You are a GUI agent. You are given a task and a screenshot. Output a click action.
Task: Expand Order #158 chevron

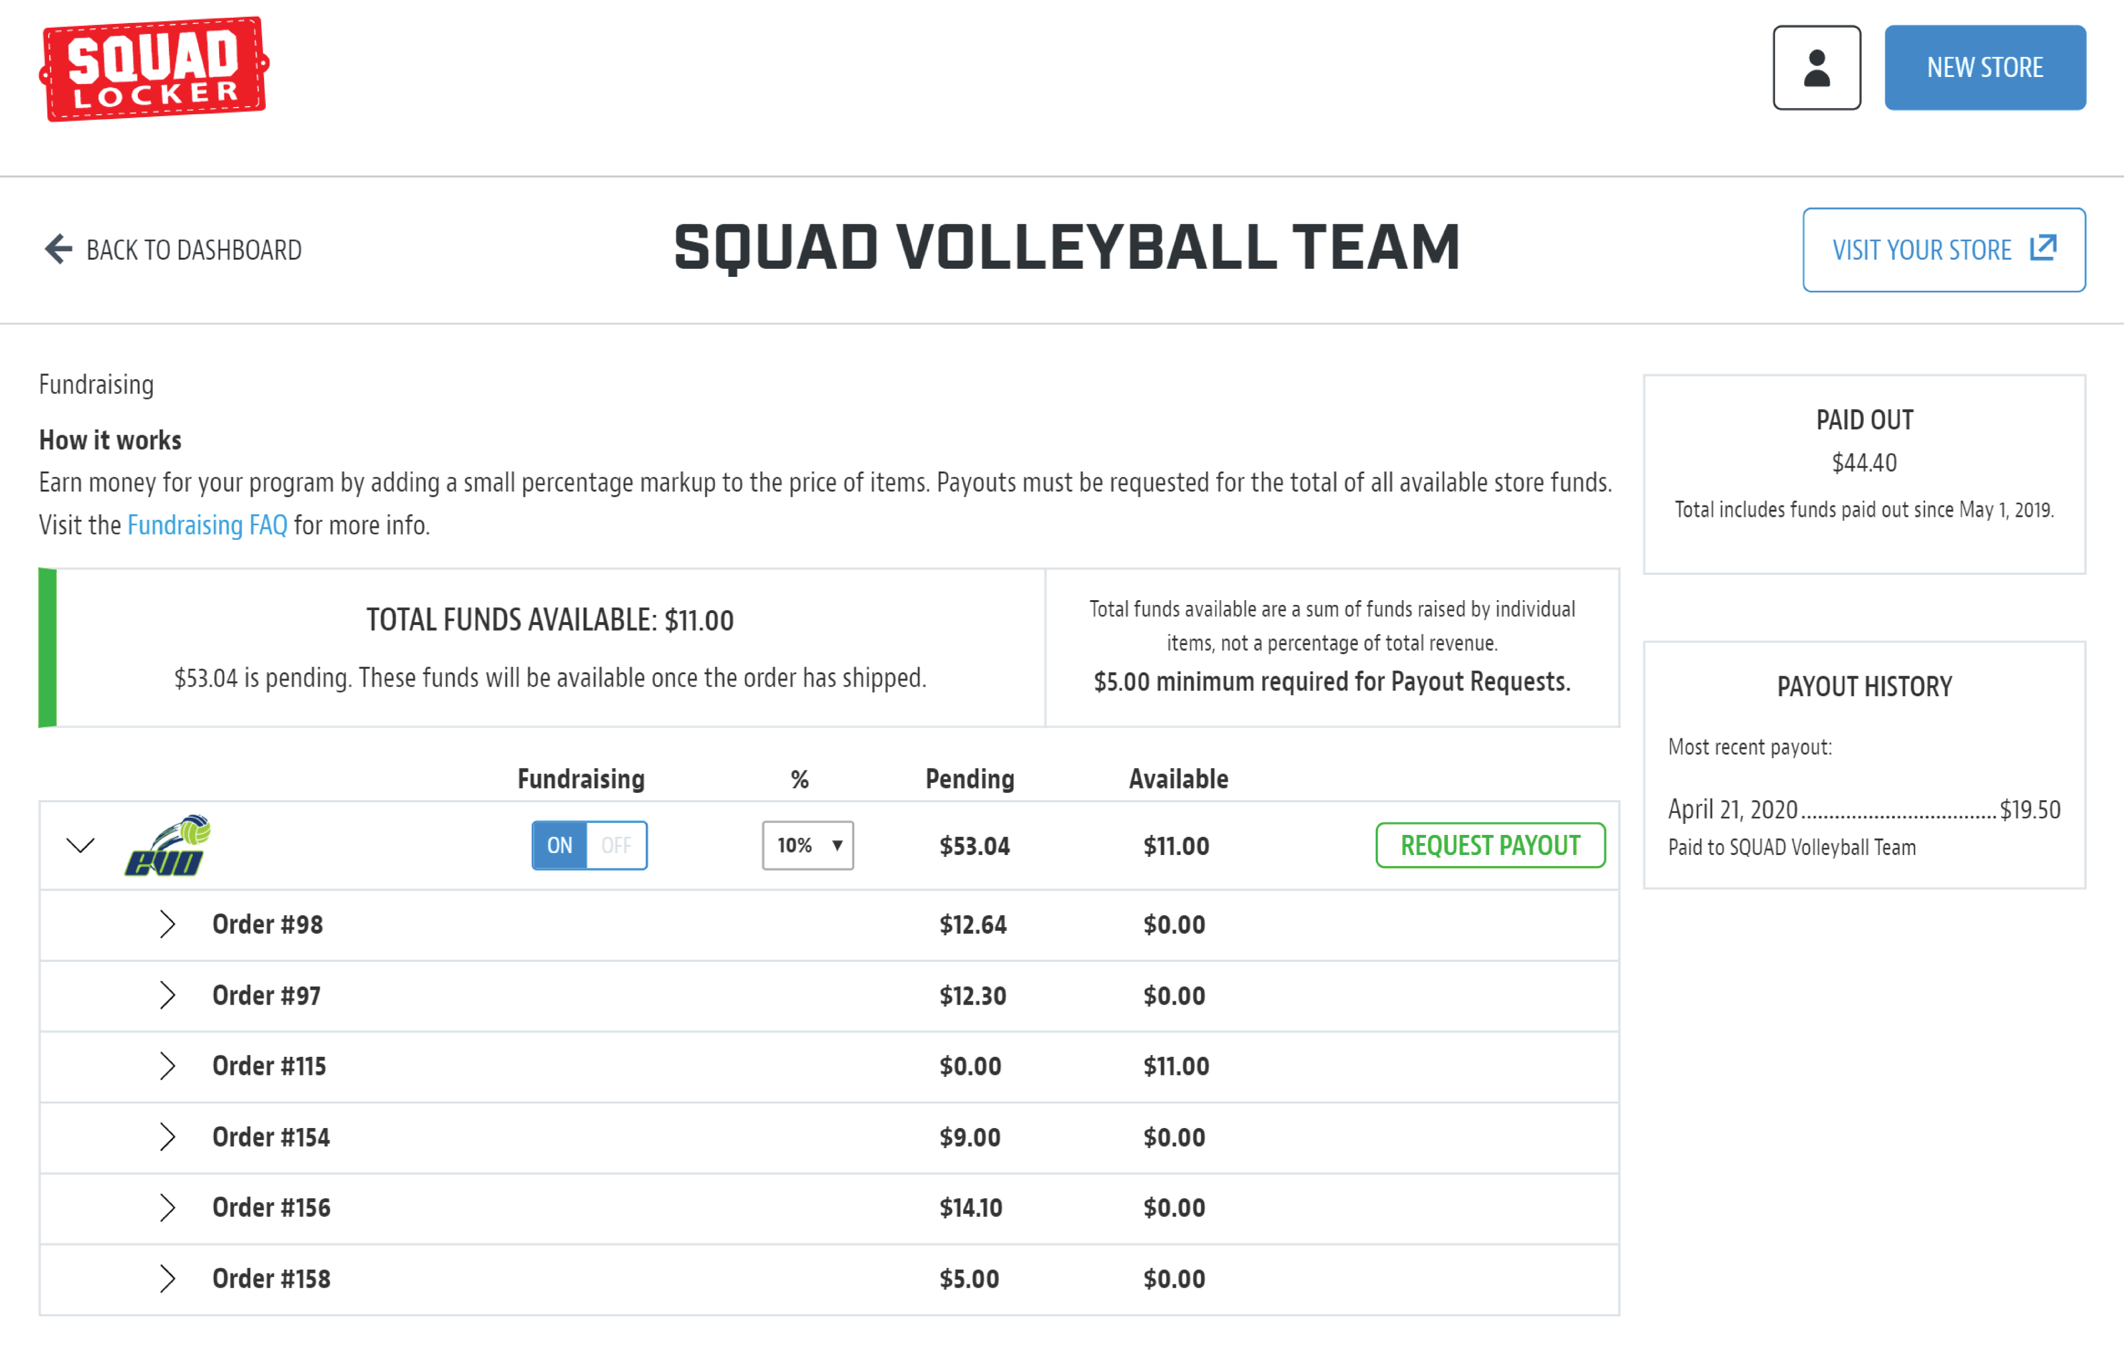[167, 1278]
